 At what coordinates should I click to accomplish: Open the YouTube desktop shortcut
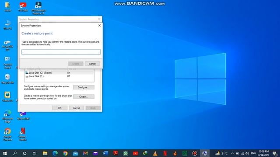tap(23, 7)
